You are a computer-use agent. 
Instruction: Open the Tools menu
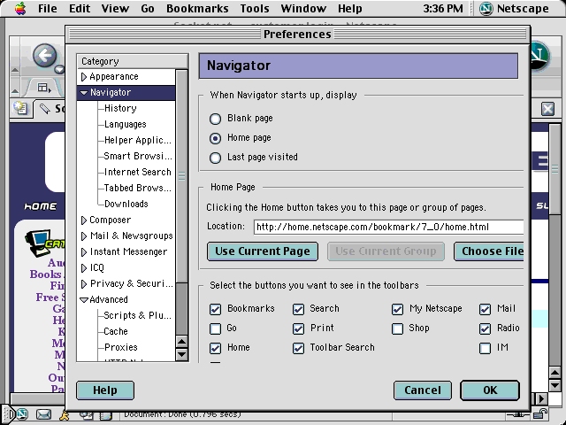click(x=255, y=8)
